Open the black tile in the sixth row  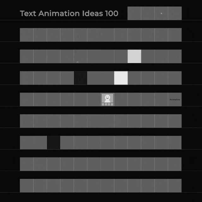coord(54,142)
